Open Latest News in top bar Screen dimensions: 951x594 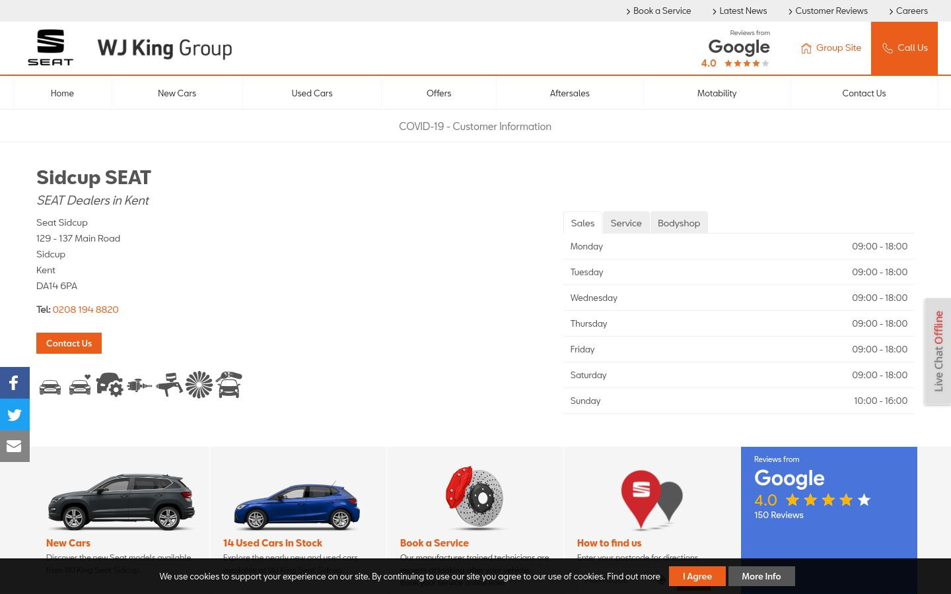(x=740, y=11)
